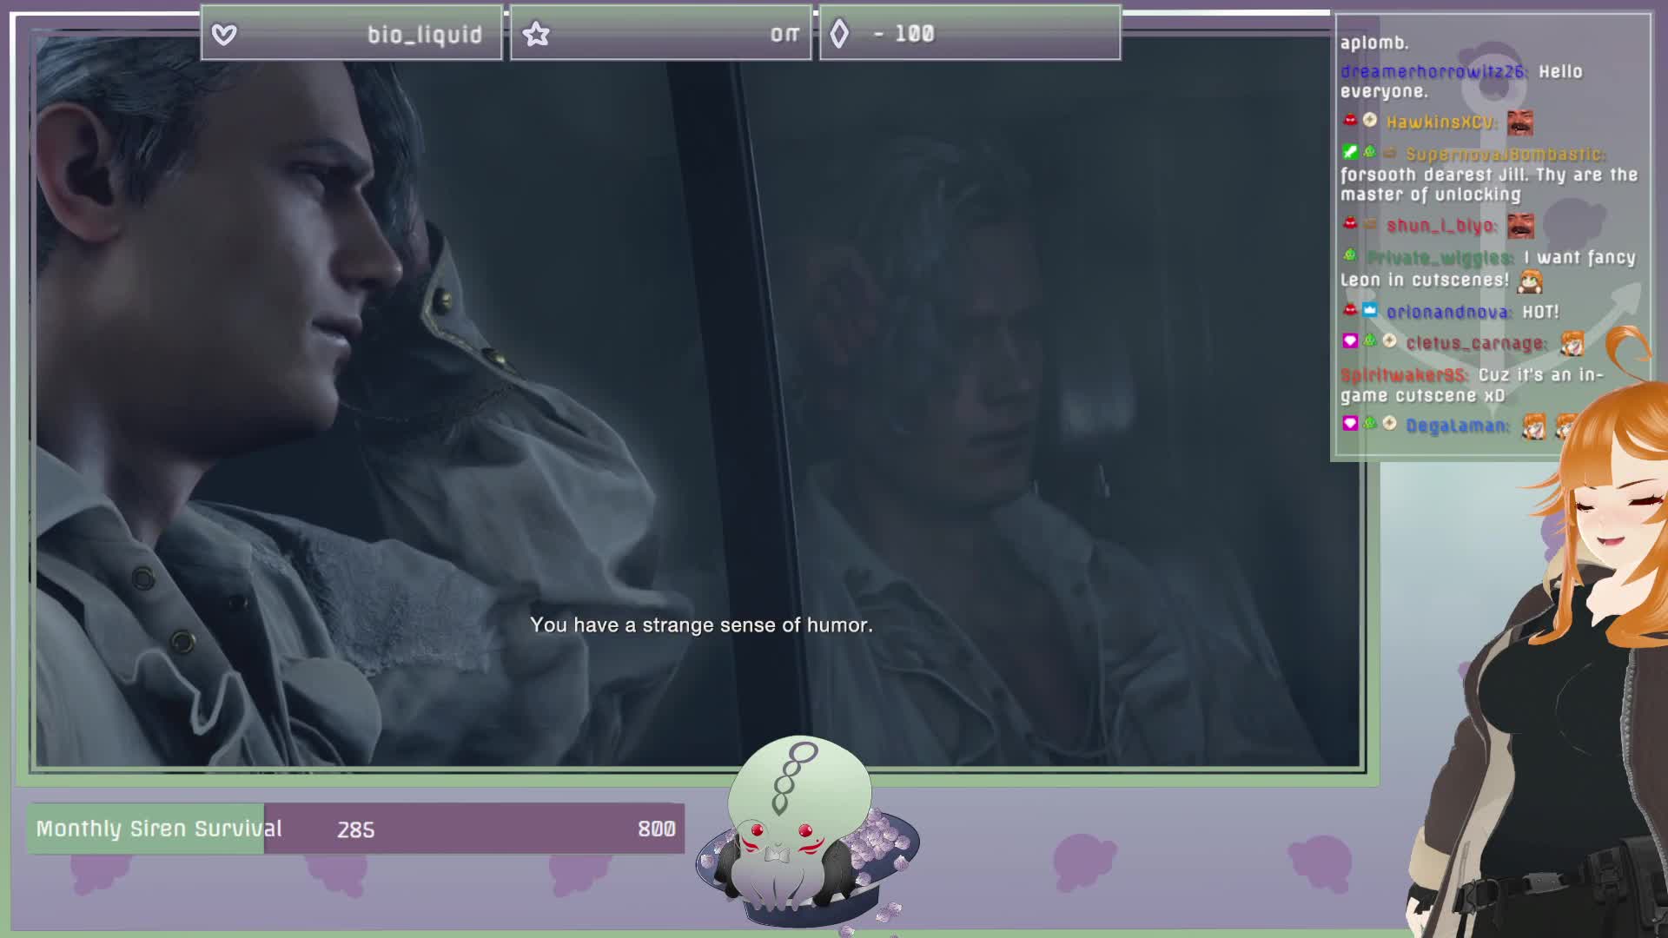The height and width of the screenshot is (938, 1668).
Task: Select the Spiritwaker95 username in chat
Action: click(1405, 375)
